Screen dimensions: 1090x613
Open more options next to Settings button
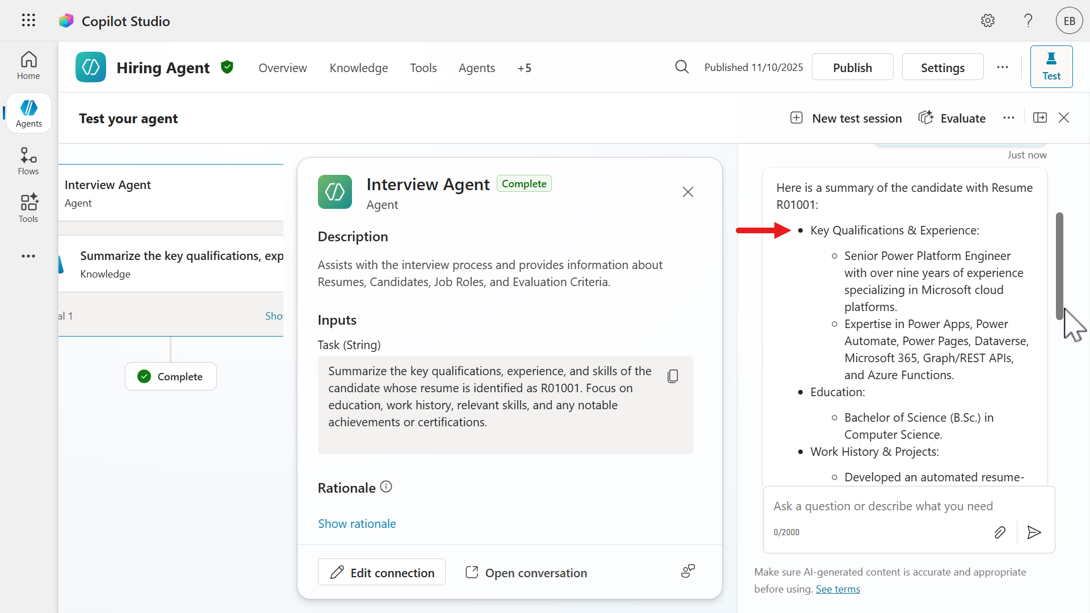click(1003, 68)
